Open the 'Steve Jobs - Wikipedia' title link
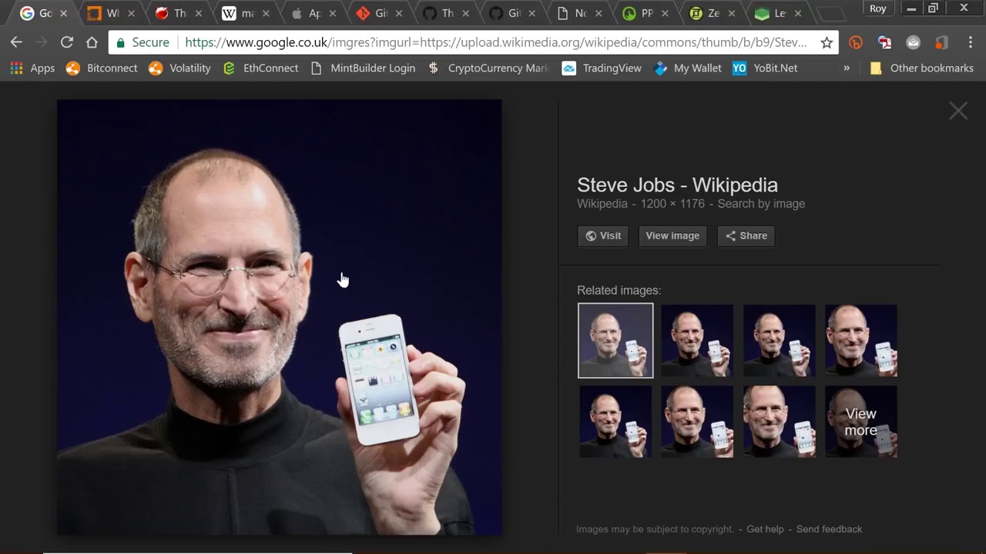Image resolution: width=986 pixels, height=554 pixels. point(677,185)
